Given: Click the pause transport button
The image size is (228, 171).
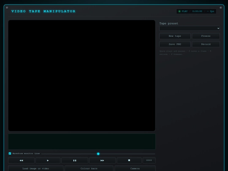Looking at the screenshot, I should (x=75, y=160).
